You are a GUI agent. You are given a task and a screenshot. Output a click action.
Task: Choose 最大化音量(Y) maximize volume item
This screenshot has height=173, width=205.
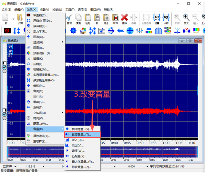tap(82, 162)
